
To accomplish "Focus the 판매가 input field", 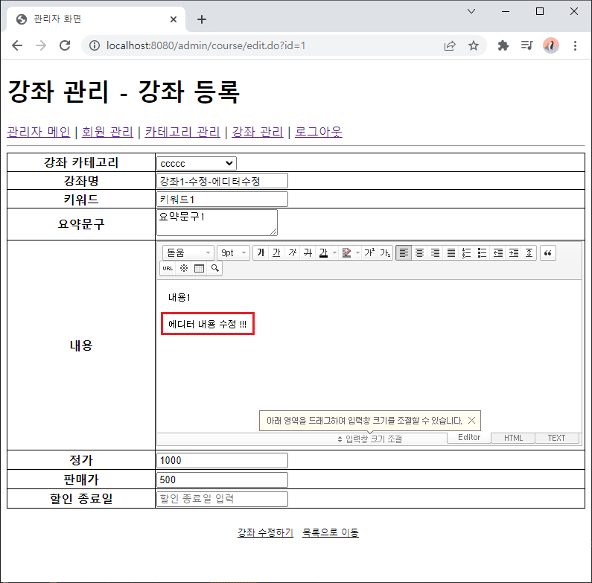I will click(x=222, y=480).
